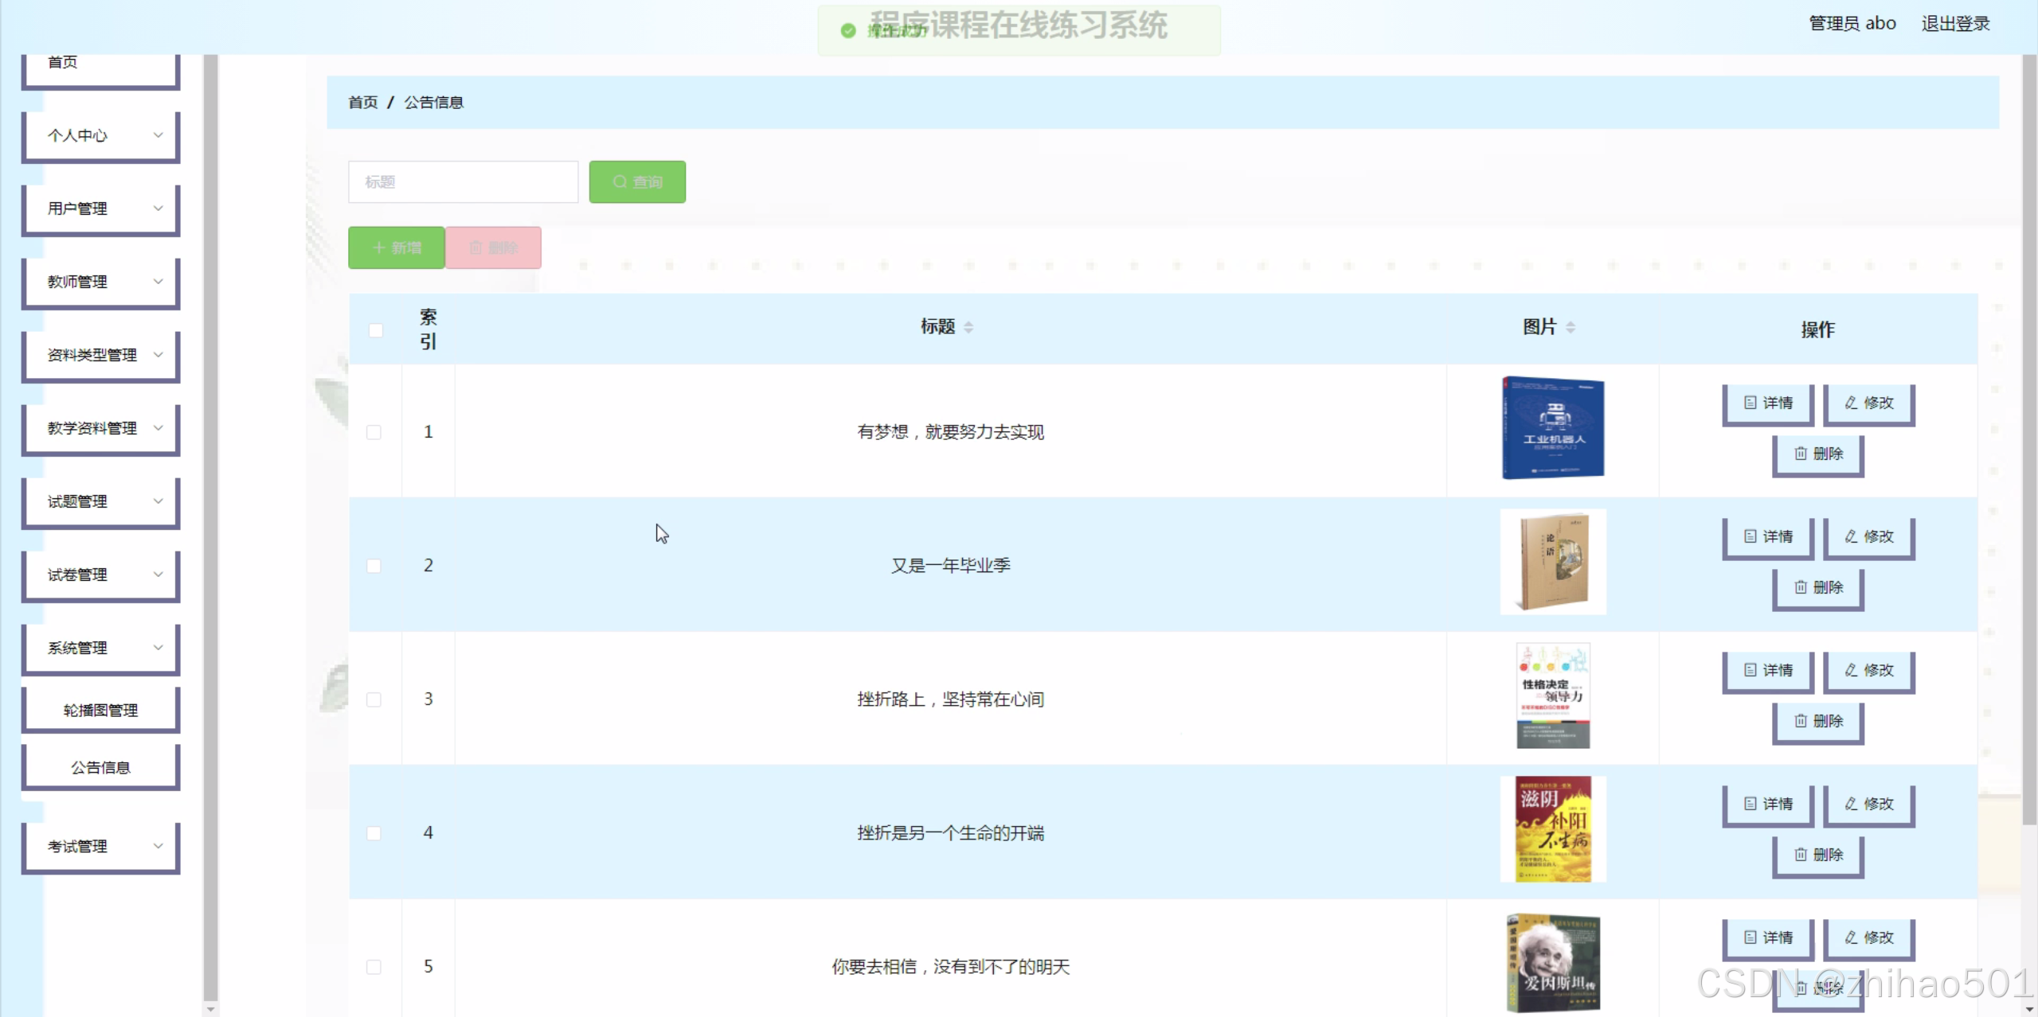Click the 修改 pencil icon in row 2
The image size is (2038, 1017).
pyautogui.click(x=1852, y=536)
